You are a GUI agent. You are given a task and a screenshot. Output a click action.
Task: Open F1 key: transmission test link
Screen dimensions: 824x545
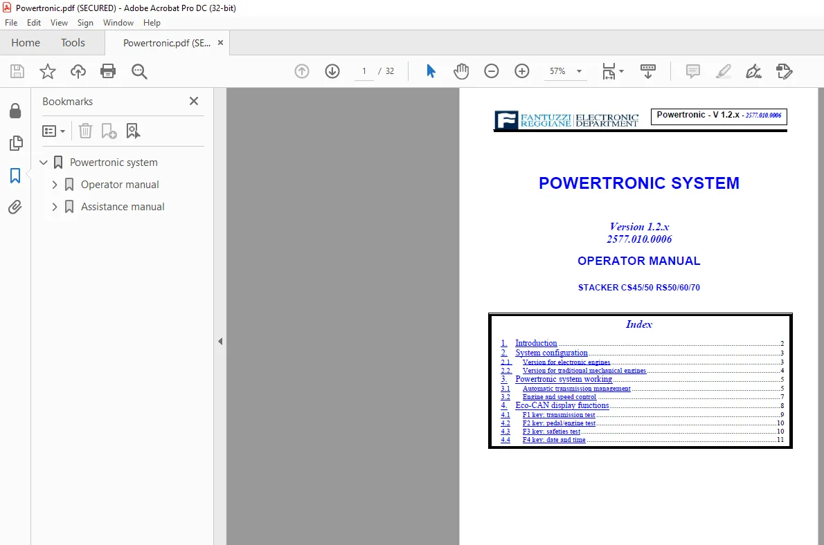559,415
